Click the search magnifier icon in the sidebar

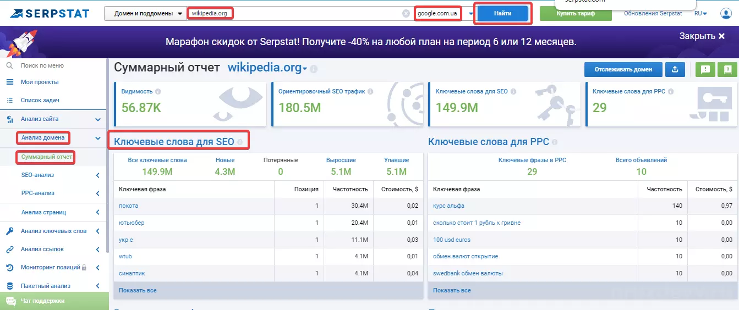9,65
